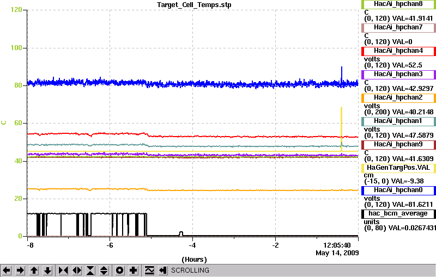Select the HacAi_hpchan9 legend entry

pyautogui.click(x=398, y=145)
